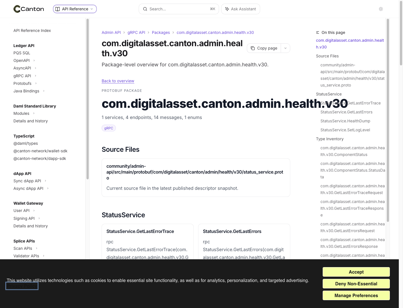Click the outline panel scrollbar

coord(388,120)
